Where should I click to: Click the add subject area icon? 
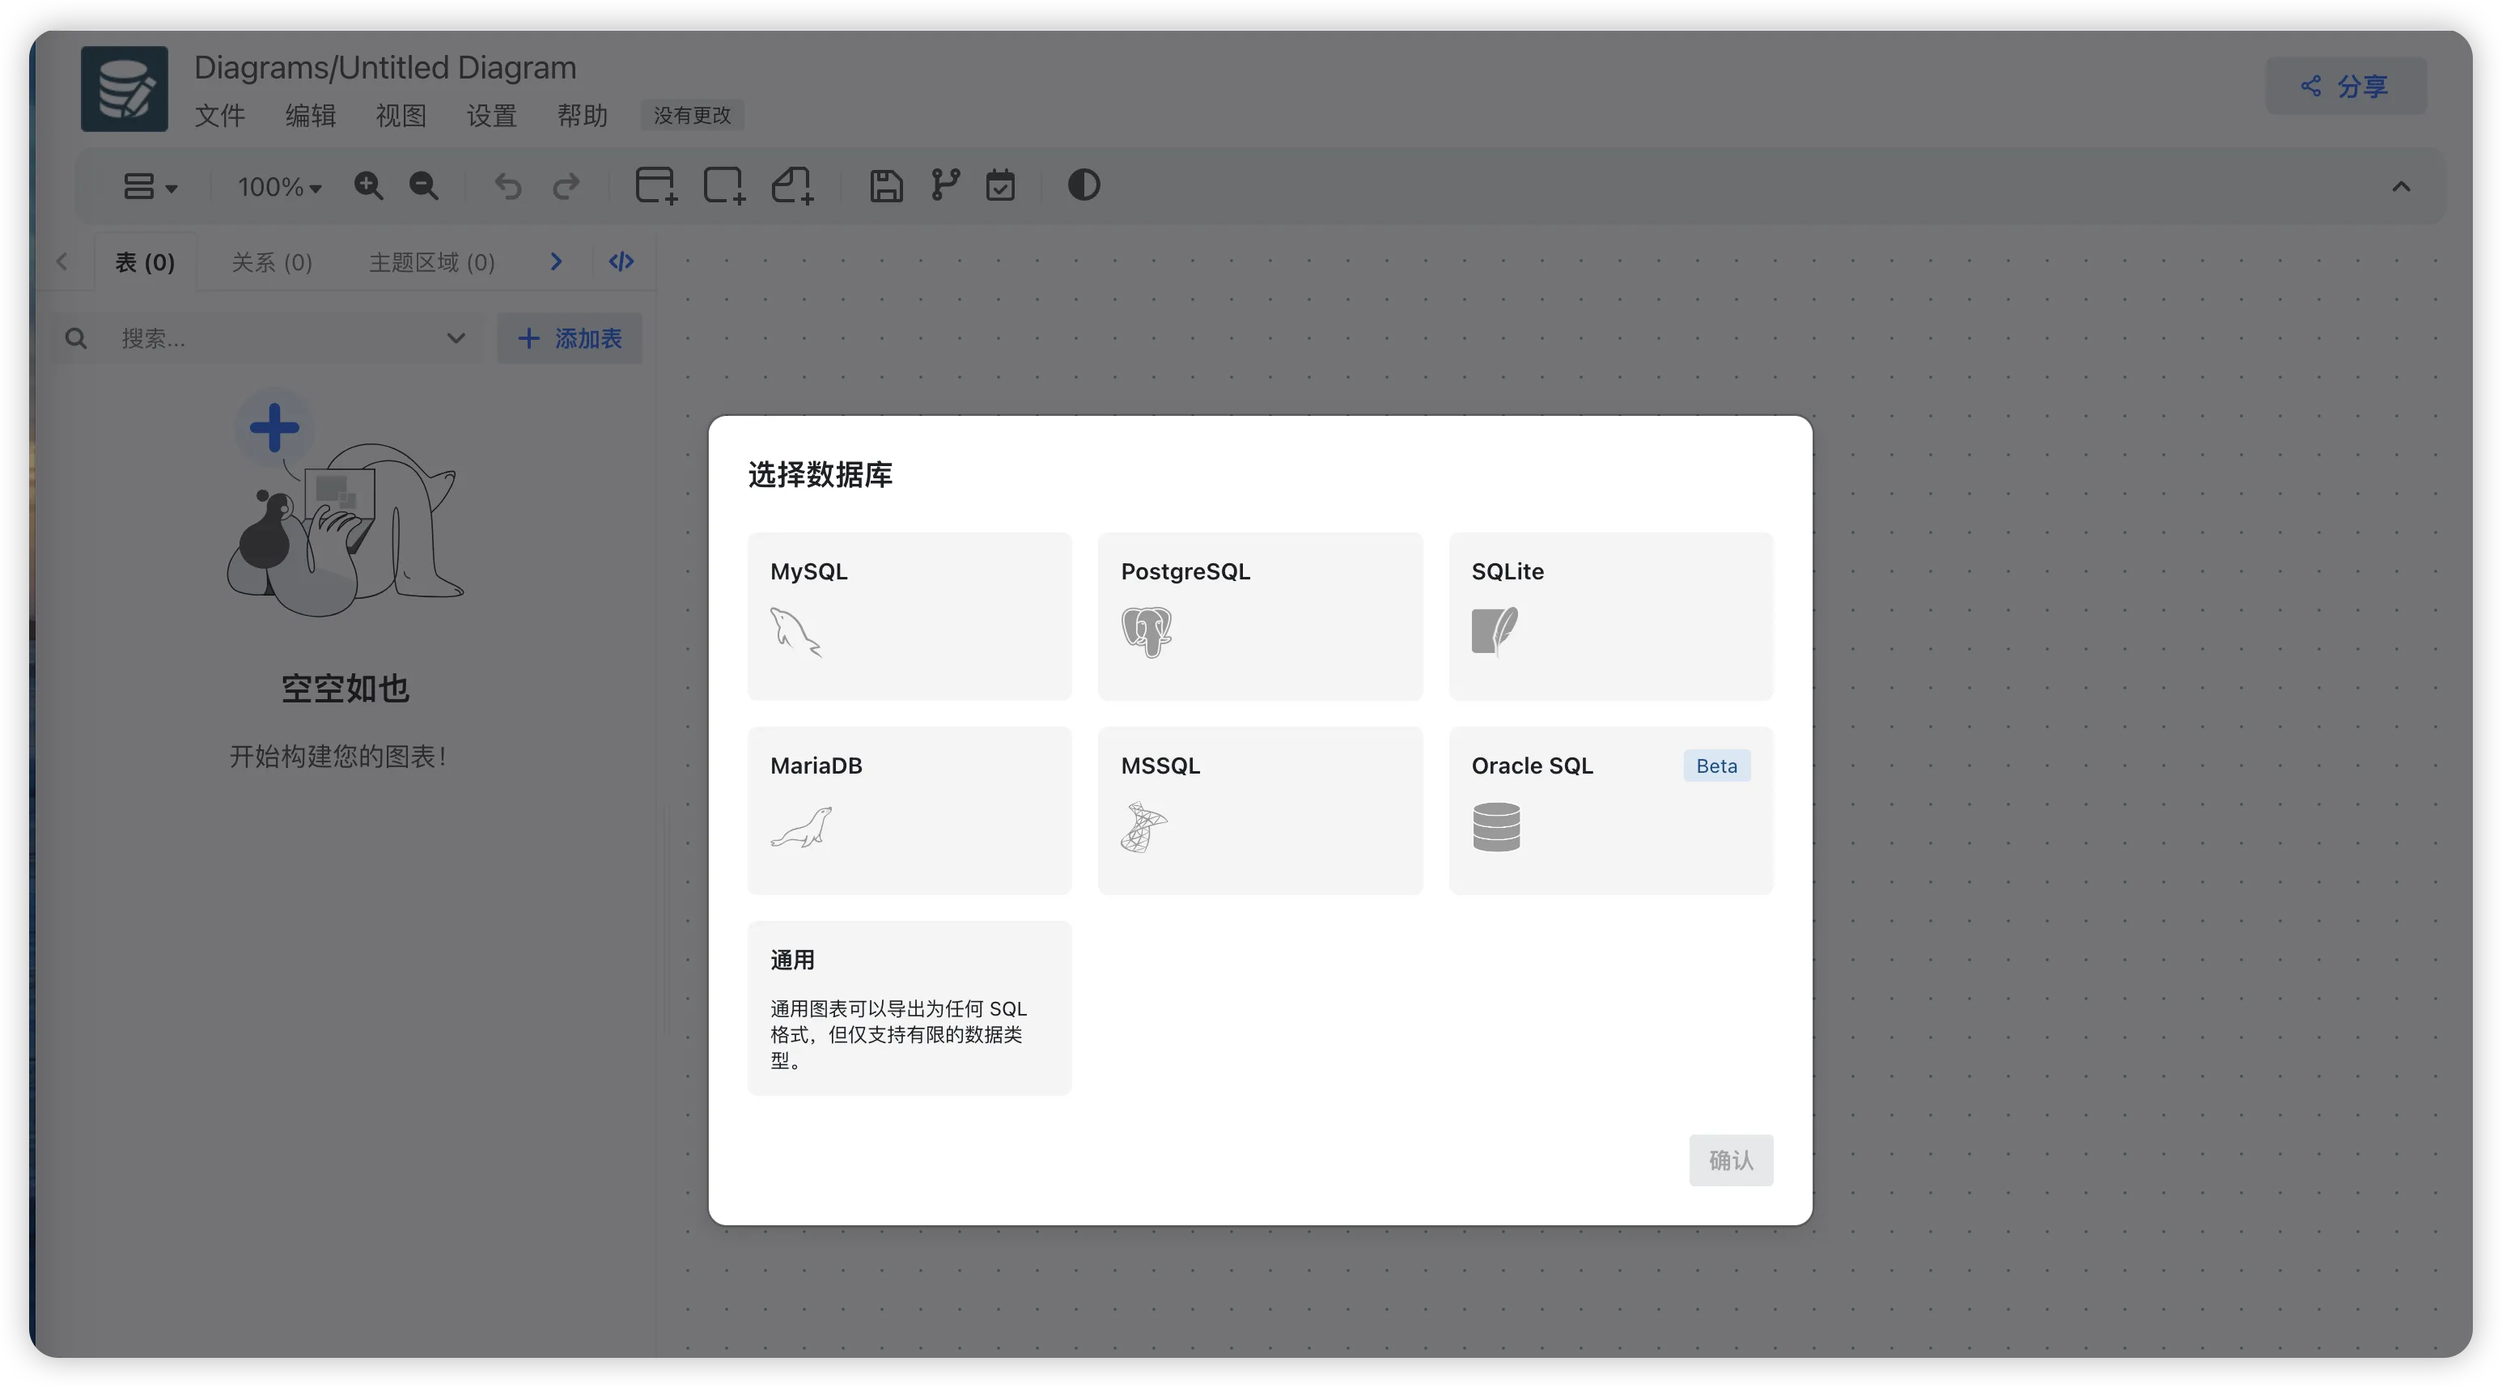[723, 185]
